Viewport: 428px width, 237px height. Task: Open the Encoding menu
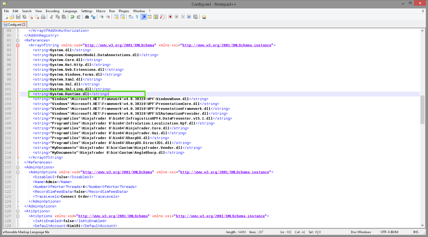coord(52,11)
